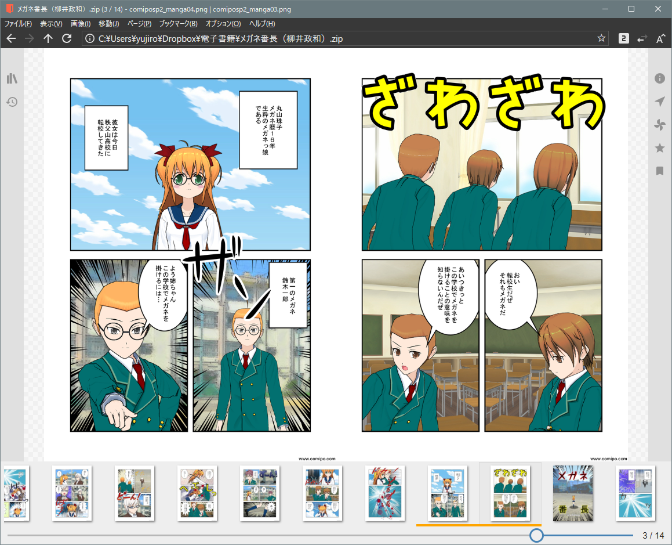Screen dimensions: 672x545
Task: Toggle two-page mode icon
Action: point(623,39)
